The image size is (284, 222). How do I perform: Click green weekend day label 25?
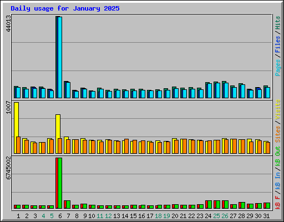(x=216, y=216)
